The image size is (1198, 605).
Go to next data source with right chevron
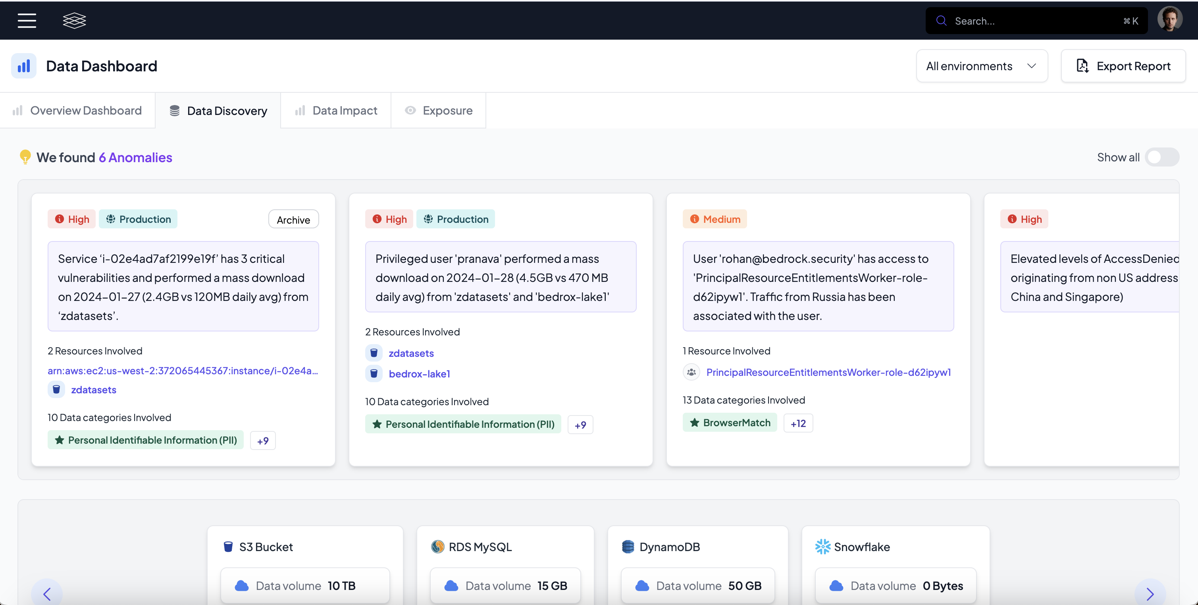1150,594
